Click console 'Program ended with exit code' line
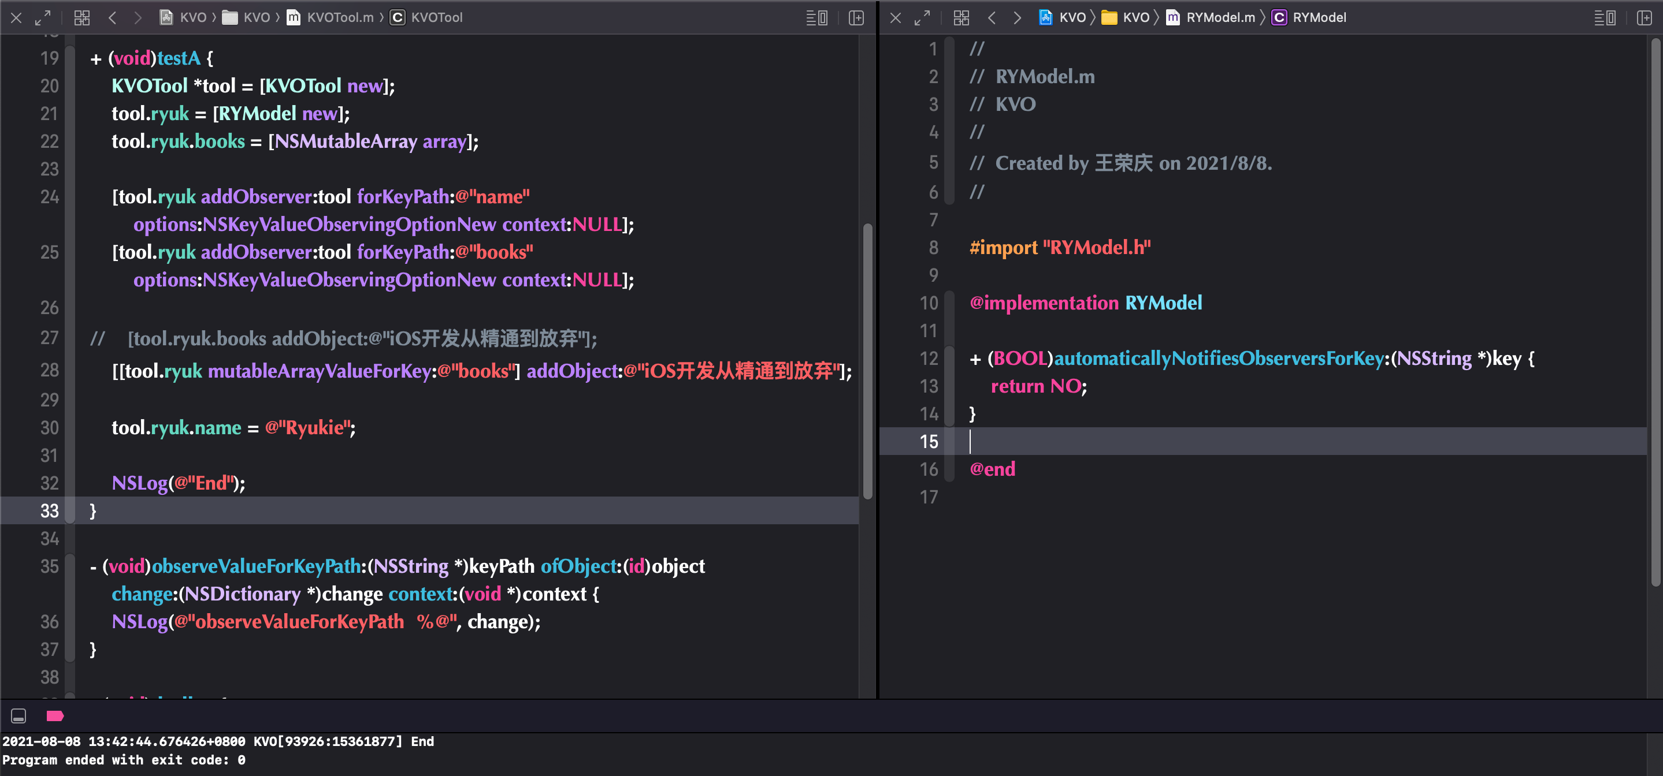This screenshot has width=1663, height=776. (x=123, y=760)
